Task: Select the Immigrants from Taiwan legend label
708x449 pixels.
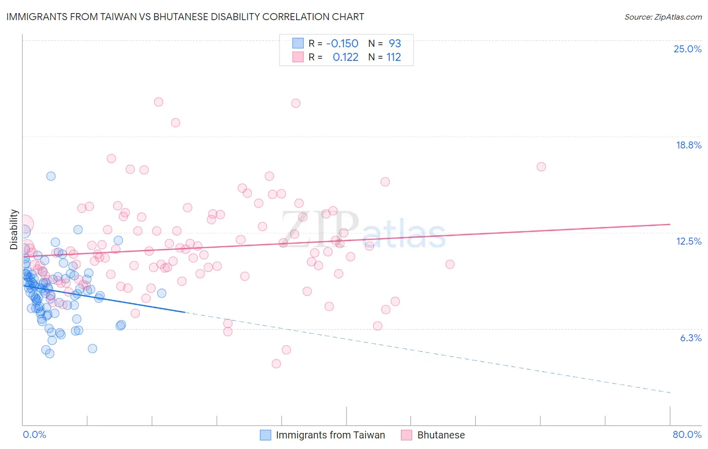Action: coord(330,435)
